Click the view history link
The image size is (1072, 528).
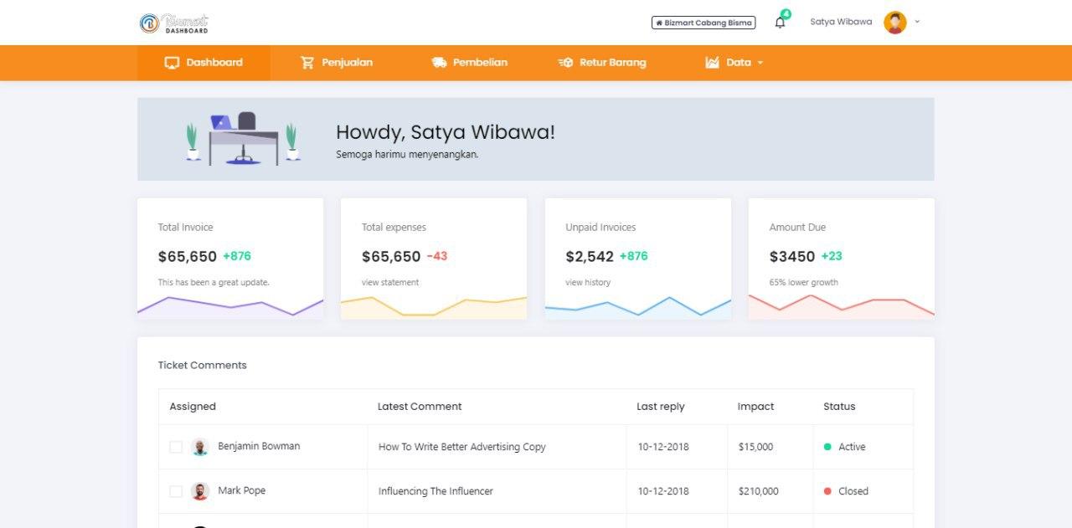588,282
